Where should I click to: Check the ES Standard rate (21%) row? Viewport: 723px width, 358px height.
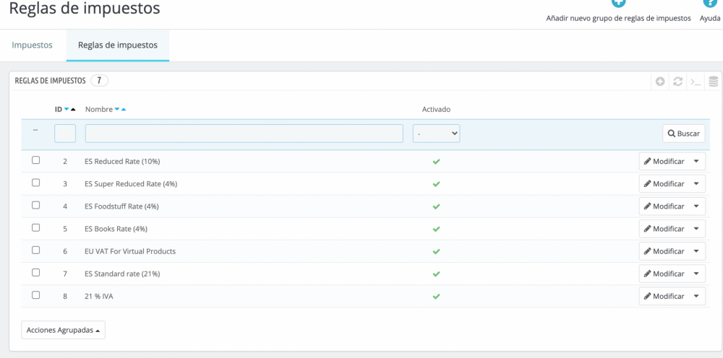(x=35, y=272)
